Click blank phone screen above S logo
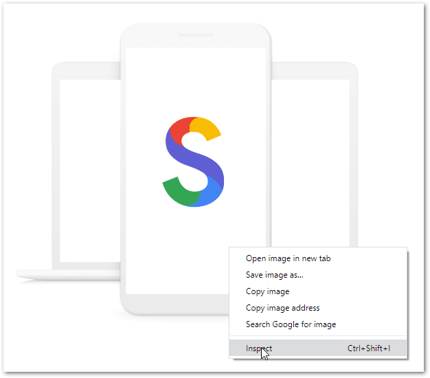The width and height of the screenshot is (430, 378). tap(196, 81)
